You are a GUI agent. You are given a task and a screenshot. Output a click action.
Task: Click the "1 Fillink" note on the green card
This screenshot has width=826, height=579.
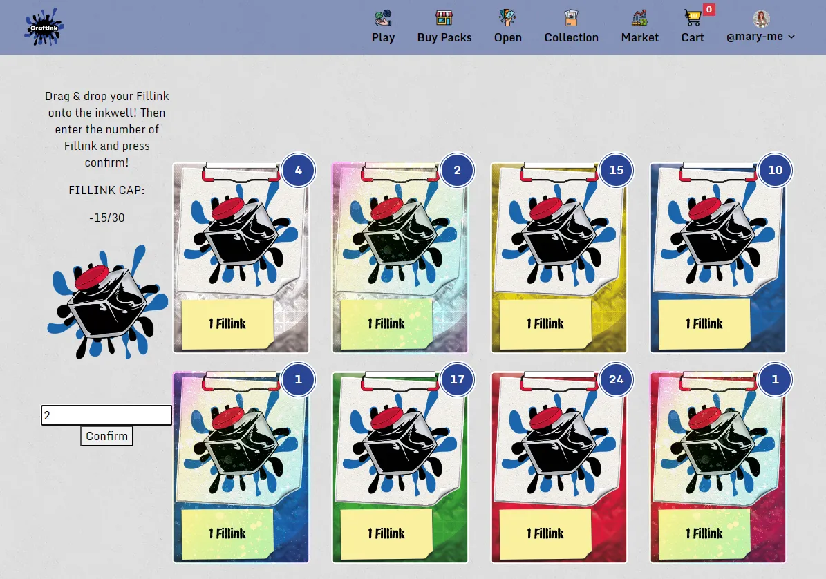tap(386, 533)
